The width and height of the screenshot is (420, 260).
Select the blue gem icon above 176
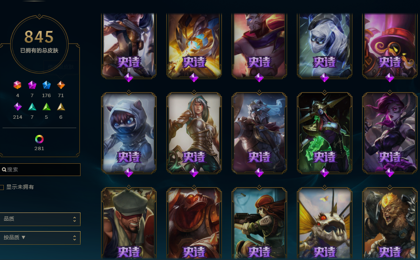tap(47, 85)
